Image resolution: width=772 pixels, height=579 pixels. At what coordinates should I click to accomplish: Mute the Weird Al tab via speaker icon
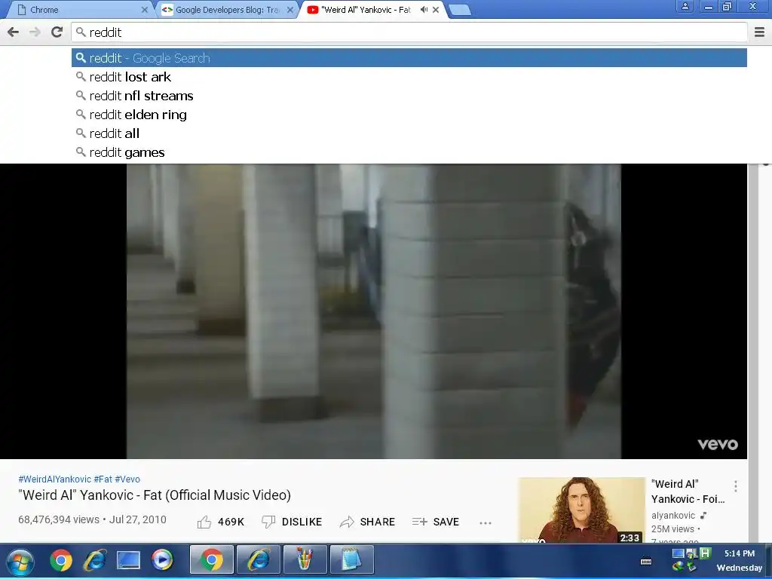(x=424, y=10)
